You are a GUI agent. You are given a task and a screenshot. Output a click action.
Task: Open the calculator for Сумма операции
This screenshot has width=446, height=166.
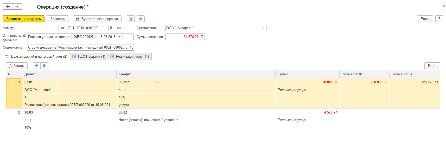click(x=202, y=37)
